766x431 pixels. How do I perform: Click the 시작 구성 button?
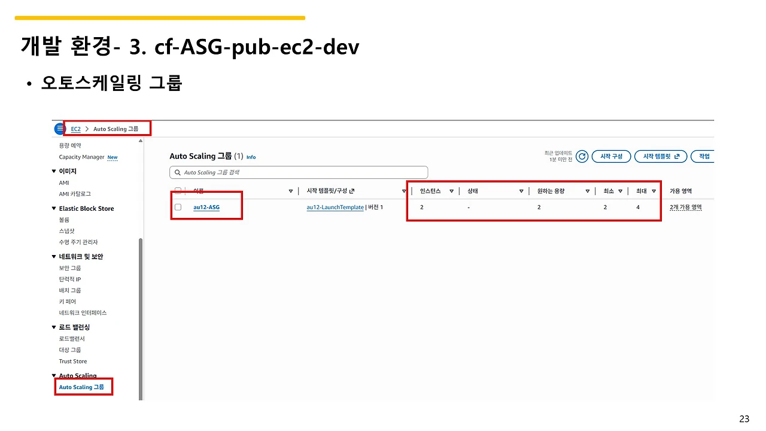pos(610,156)
